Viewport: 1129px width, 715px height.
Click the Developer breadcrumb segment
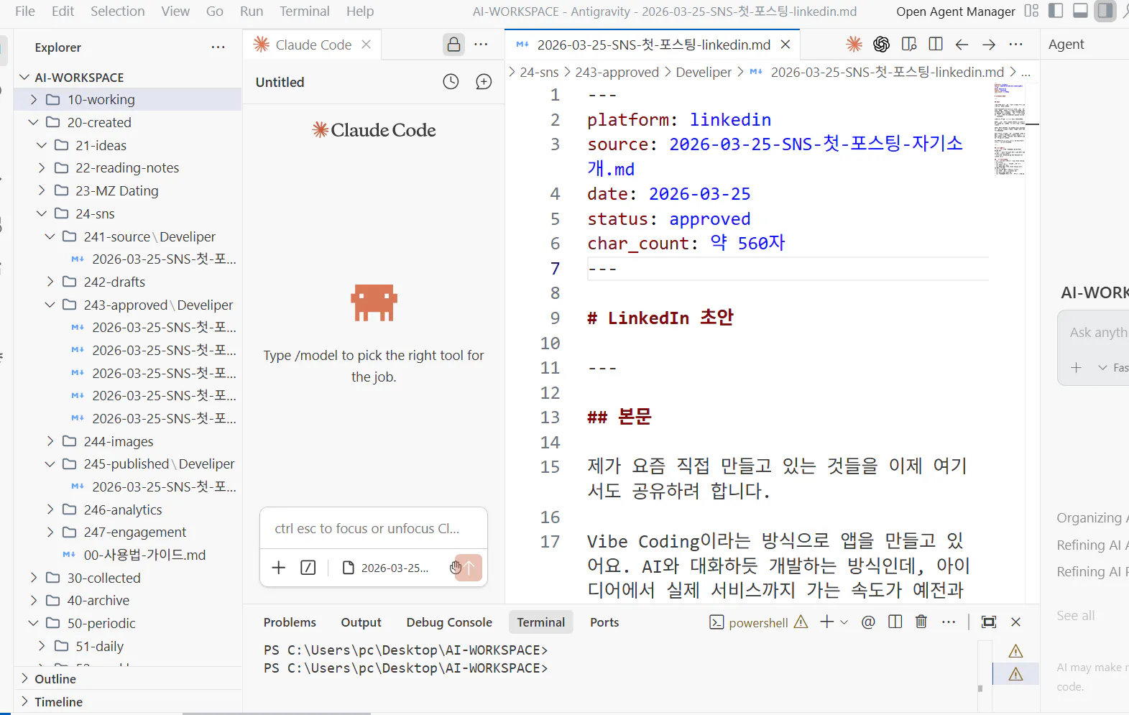coord(704,72)
